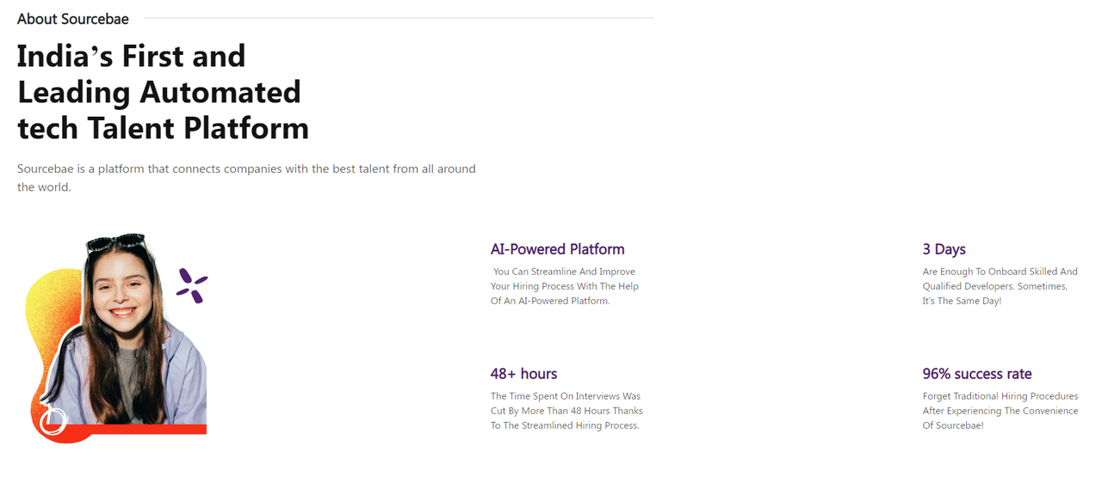This screenshot has width=1102, height=483.
Task: Click the 'The Time Spent On Interviews' description
Action: click(566, 411)
